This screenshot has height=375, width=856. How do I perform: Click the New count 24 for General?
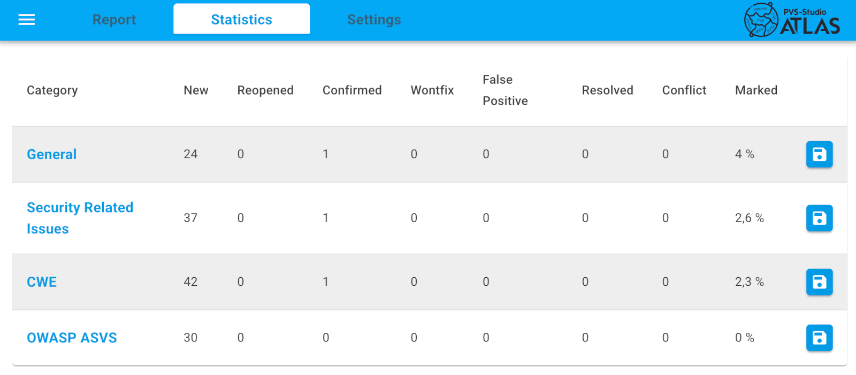point(190,154)
